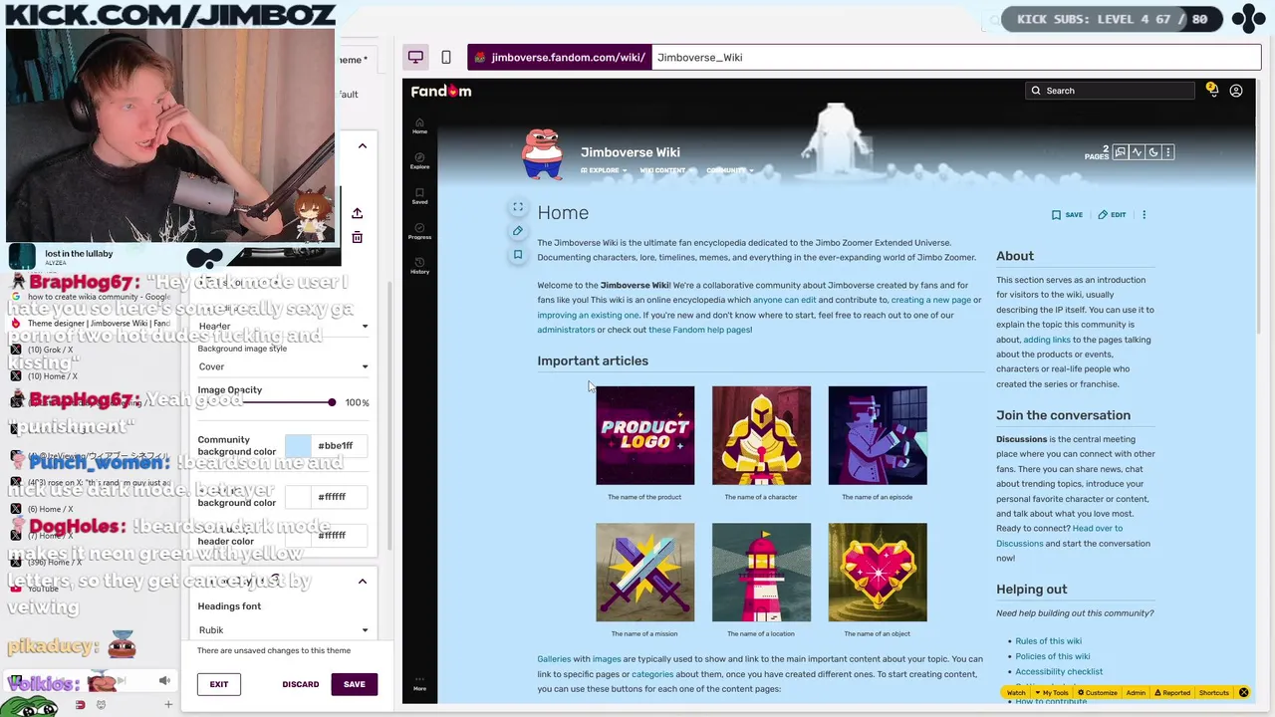
Task: Follow the 'these Fandom help pages' link
Action: click(x=699, y=330)
